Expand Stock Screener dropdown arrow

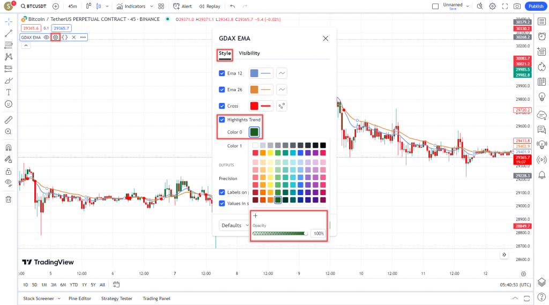point(59,299)
